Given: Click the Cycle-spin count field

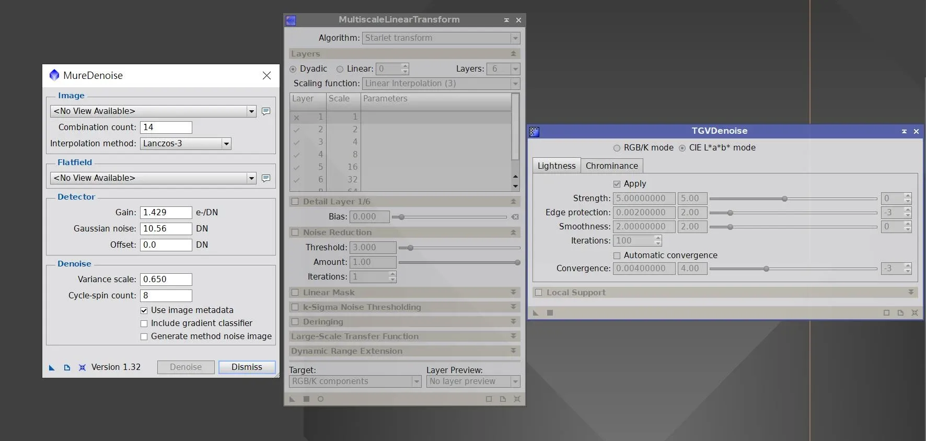Looking at the screenshot, I should [x=166, y=296].
